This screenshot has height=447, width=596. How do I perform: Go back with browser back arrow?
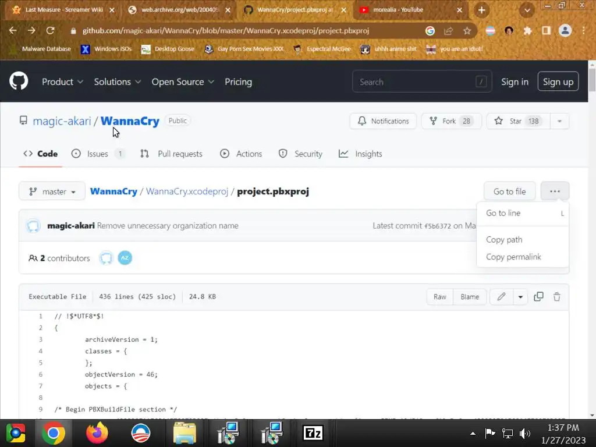pyautogui.click(x=13, y=31)
